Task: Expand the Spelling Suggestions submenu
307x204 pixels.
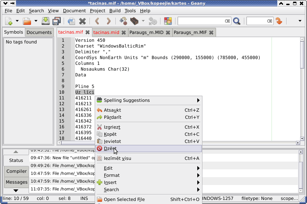Action: [149, 100]
